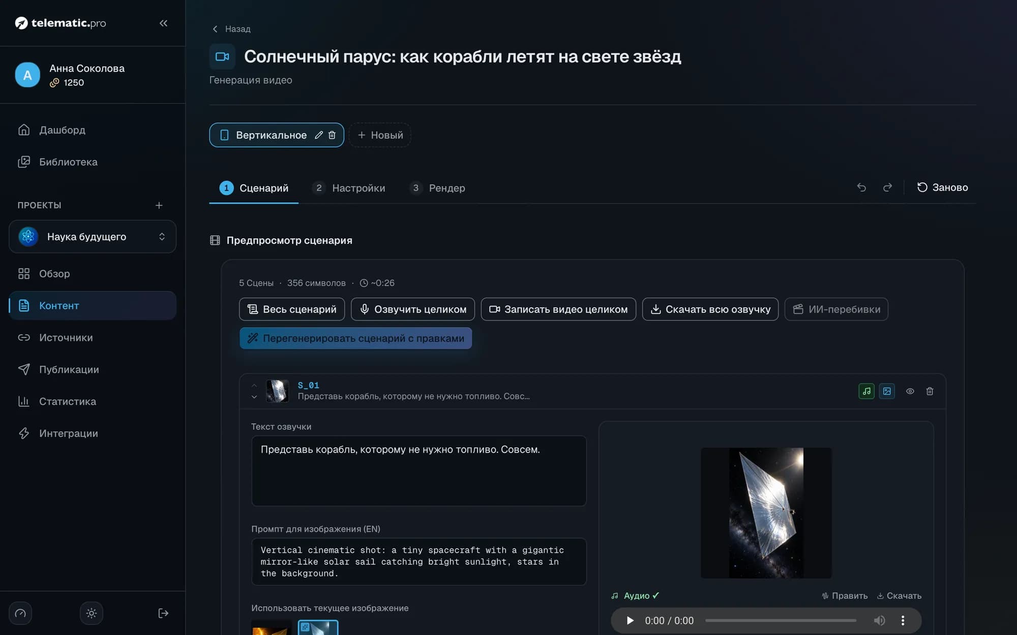Open the Обзор section
The image size is (1017, 635).
(x=93, y=274)
